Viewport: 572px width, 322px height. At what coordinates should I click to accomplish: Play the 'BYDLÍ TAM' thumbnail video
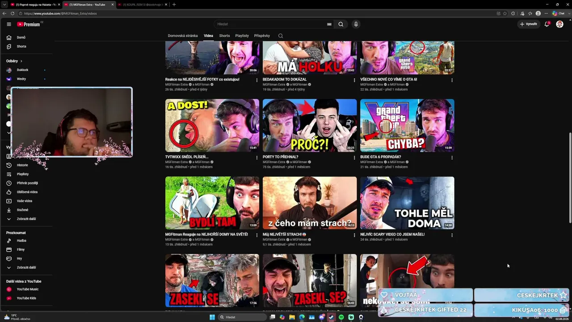click(212, 203)
